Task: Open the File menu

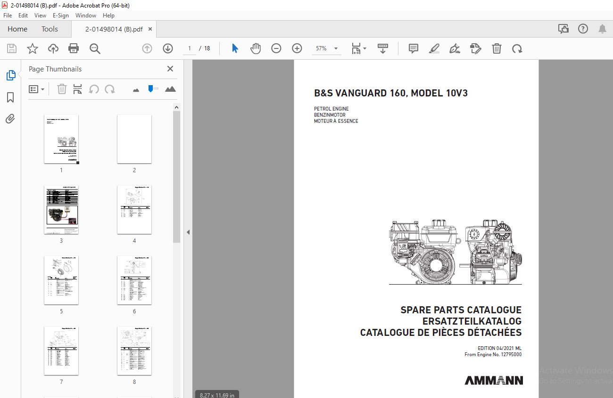Action: [x=8, y=16]
